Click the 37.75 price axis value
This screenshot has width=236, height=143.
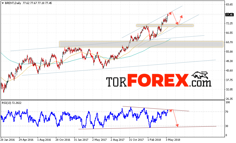(x=229, y=80)
